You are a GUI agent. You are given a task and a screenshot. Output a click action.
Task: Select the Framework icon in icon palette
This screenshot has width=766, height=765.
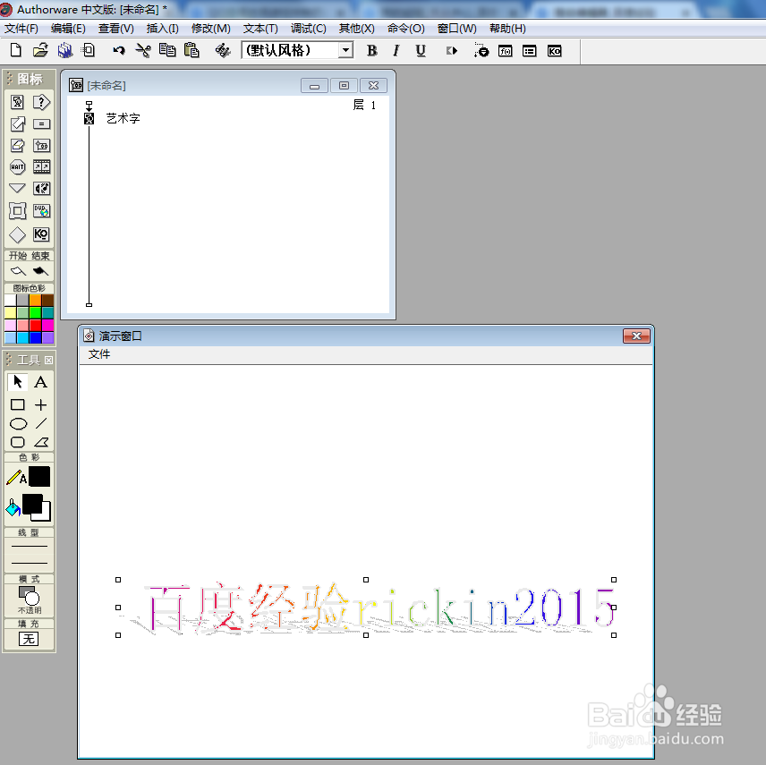(x=17, y=211)
